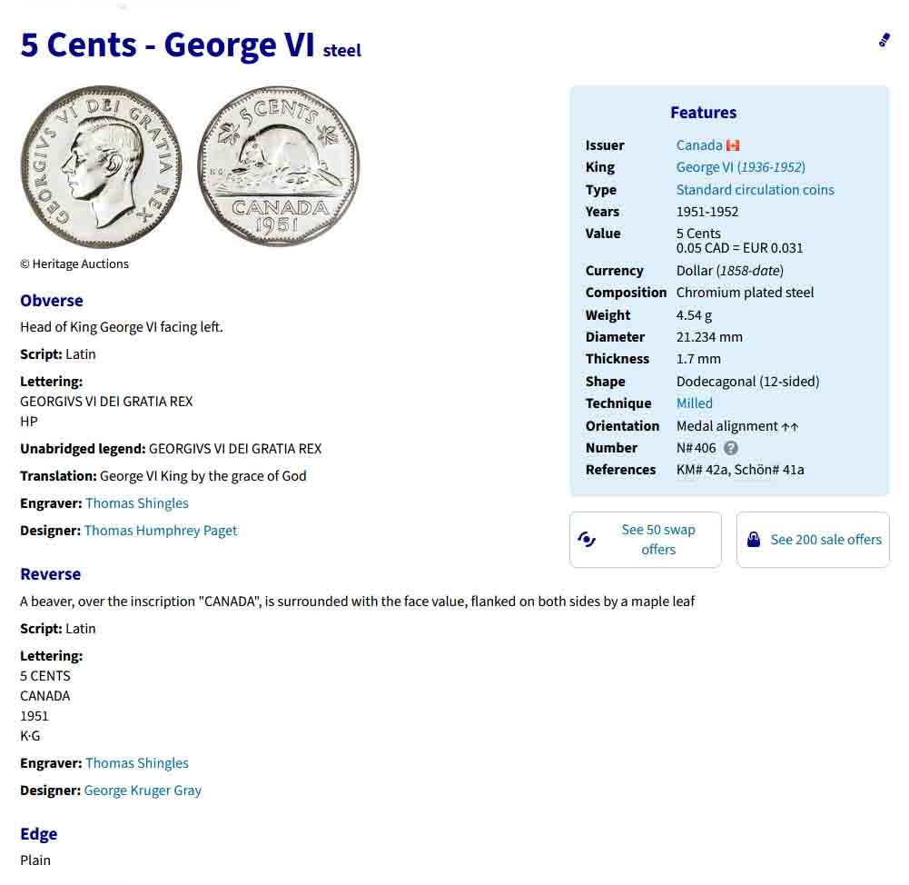The width and height of the screenshot is (909, 885).
Task: Click See 50 swap offers button
Action: coord(657,540)
